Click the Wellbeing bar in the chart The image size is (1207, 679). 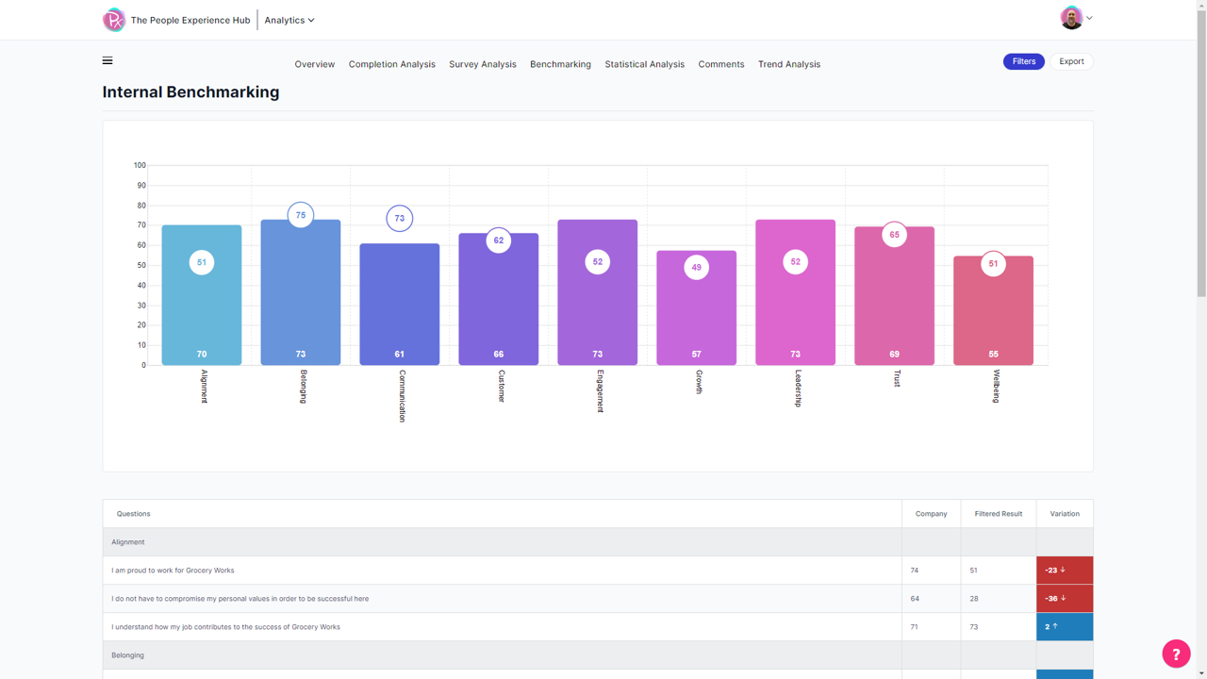point(993,309)
